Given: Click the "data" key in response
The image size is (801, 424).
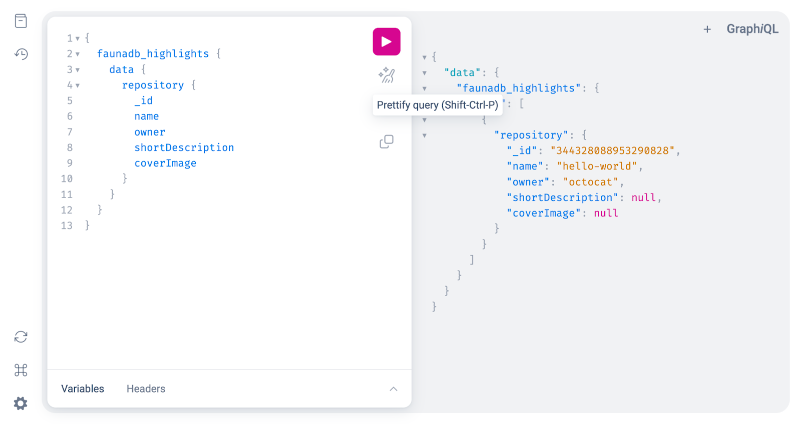Looking at the screenshot, I should pyautogui.click(x=462, y=72).
